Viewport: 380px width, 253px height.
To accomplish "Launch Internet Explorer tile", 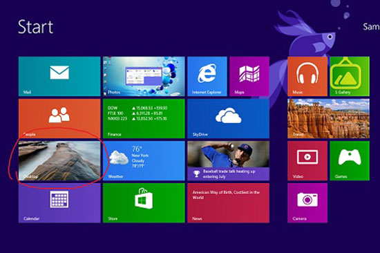I will 207,77.
